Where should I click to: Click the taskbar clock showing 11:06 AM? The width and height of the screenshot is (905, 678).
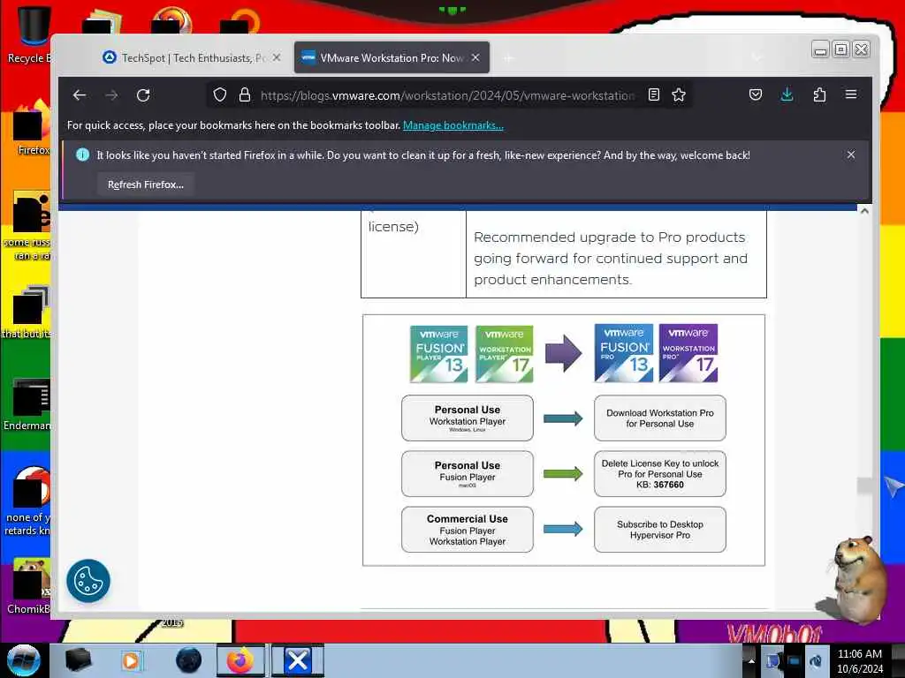[860, 660]
